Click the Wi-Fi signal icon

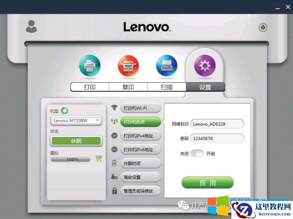click(114, 108)
